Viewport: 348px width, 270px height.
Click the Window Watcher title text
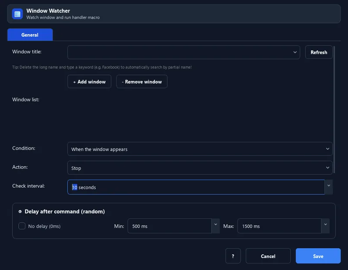48,10
